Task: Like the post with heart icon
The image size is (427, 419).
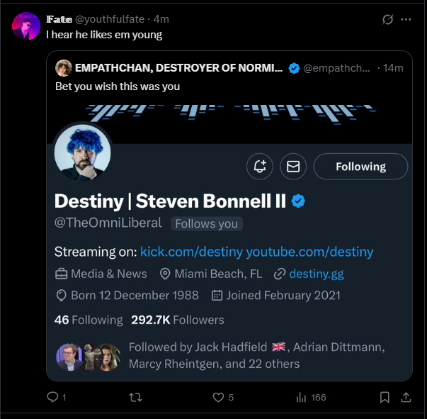Action: coord(220,398)
